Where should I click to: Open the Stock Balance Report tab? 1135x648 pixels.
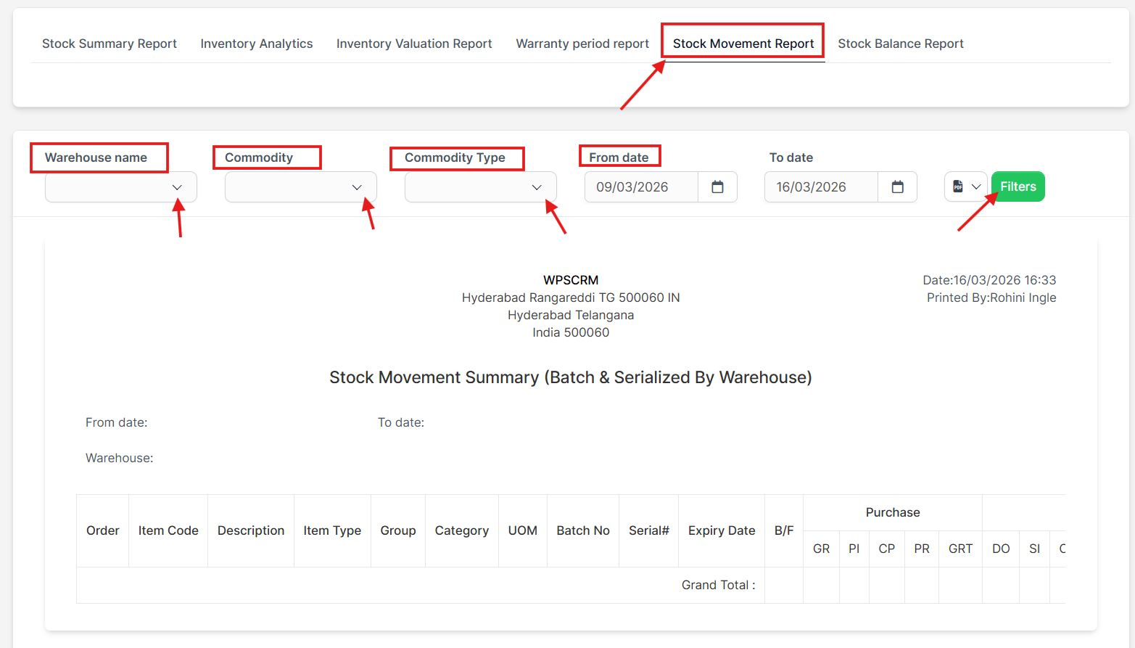901,44
